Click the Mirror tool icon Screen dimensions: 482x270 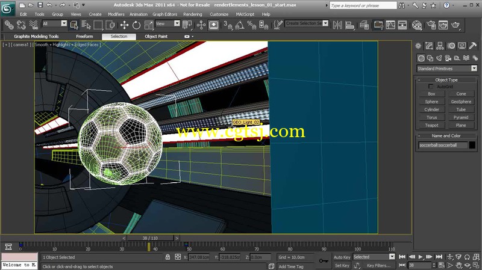[337, 25]
